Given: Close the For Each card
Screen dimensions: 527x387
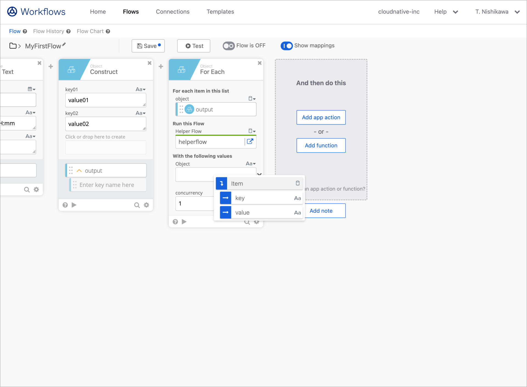Looking at the screenshot, I should point(259,63).
